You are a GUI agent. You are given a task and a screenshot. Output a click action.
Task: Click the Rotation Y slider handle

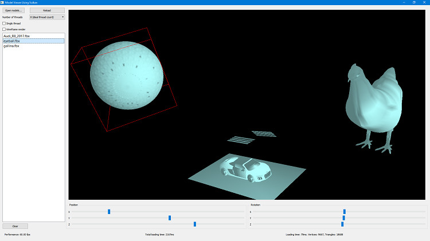[343, 218]
